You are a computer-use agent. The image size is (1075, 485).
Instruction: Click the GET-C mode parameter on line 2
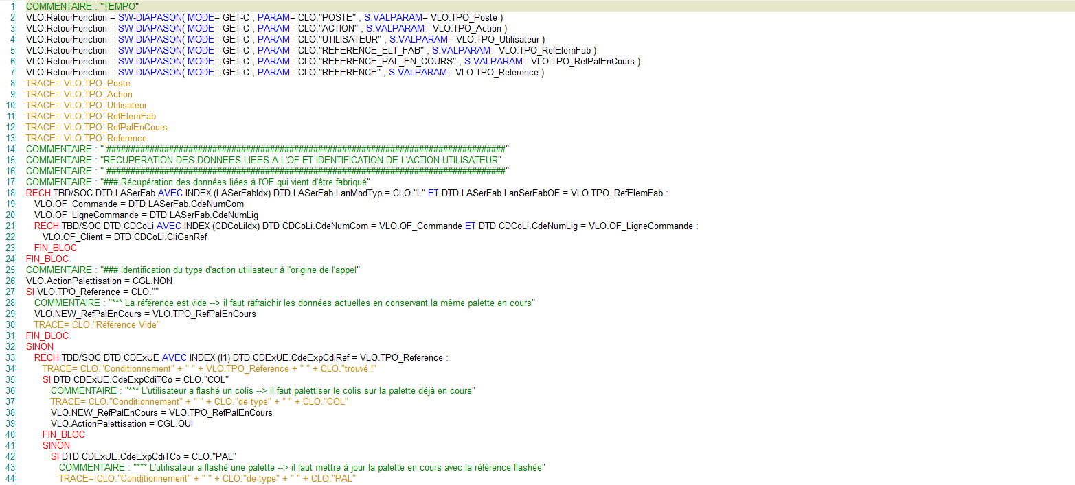tap(234, 17)
